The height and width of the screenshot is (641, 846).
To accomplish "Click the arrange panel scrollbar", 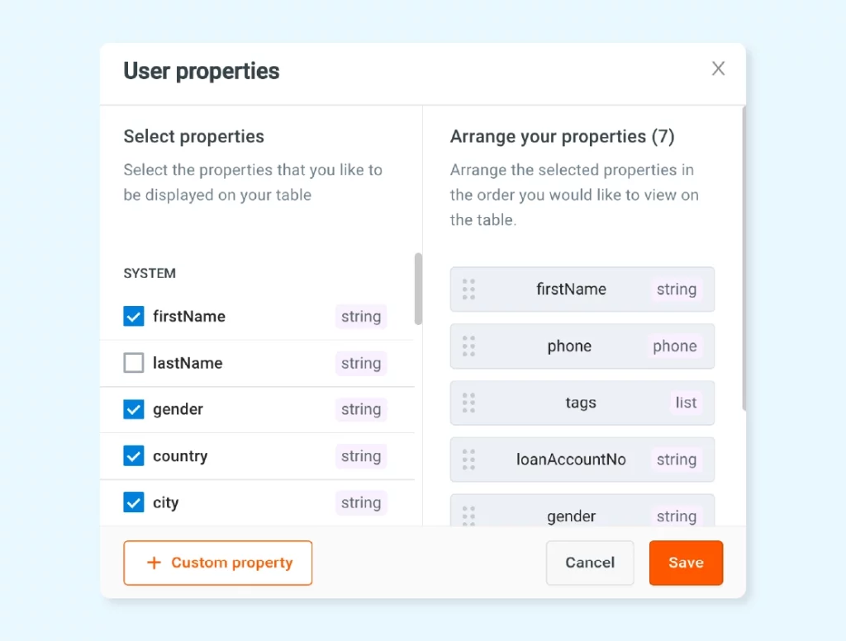I will (744, 258).
